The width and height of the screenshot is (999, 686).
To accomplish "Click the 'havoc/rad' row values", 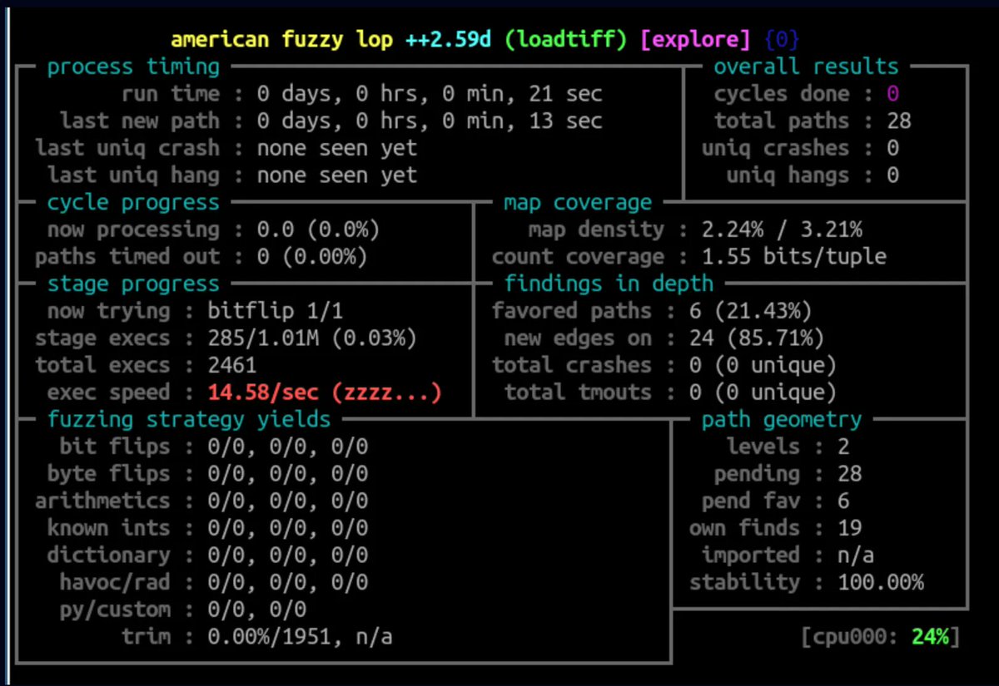I will click(x=287, y=583).
